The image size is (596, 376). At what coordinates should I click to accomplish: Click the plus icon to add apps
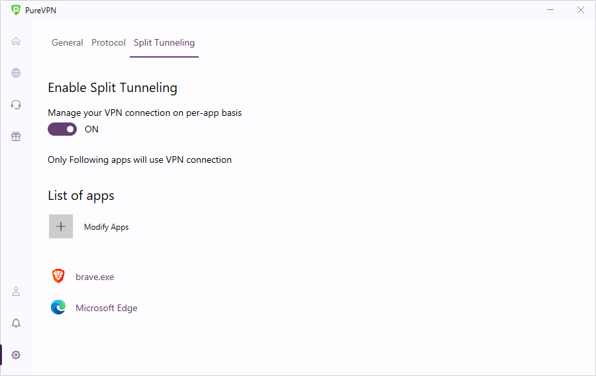pos(61,226)
